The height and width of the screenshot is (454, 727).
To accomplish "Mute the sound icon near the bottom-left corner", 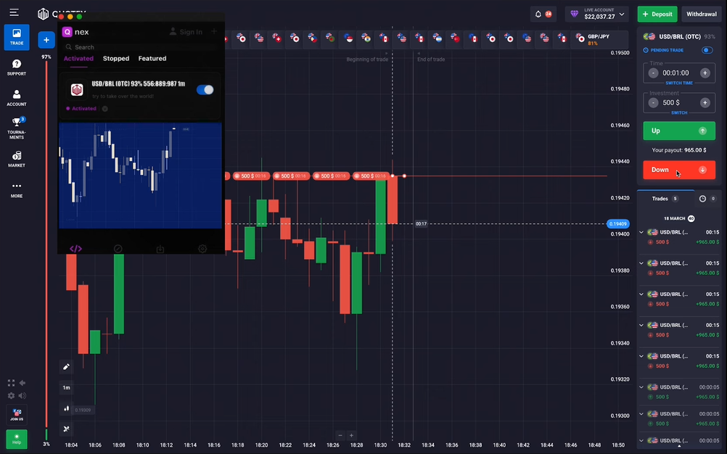I will [x=22, y=395].
